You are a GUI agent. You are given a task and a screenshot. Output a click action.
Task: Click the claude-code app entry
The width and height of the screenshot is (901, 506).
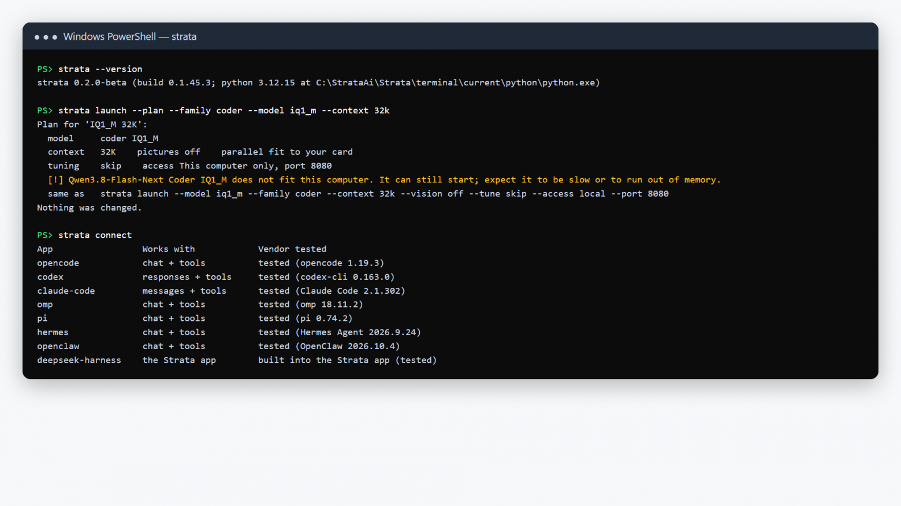(x=66, y=290)
